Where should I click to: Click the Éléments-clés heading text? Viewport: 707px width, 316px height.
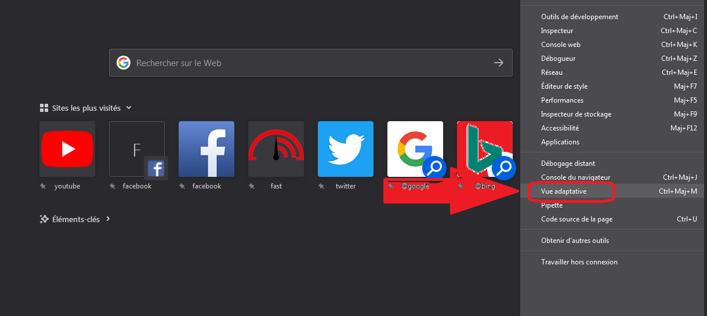click(76, 219)
